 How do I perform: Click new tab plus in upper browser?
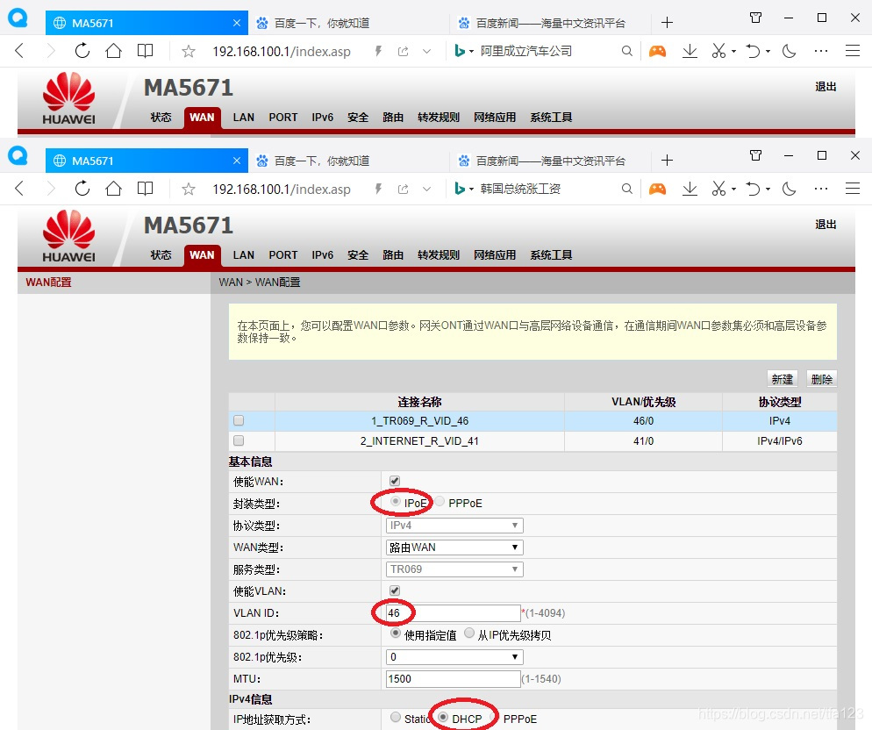point(667,23)
